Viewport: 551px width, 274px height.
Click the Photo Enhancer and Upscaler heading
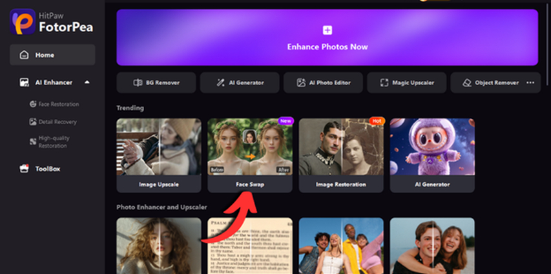pos(161,207)
